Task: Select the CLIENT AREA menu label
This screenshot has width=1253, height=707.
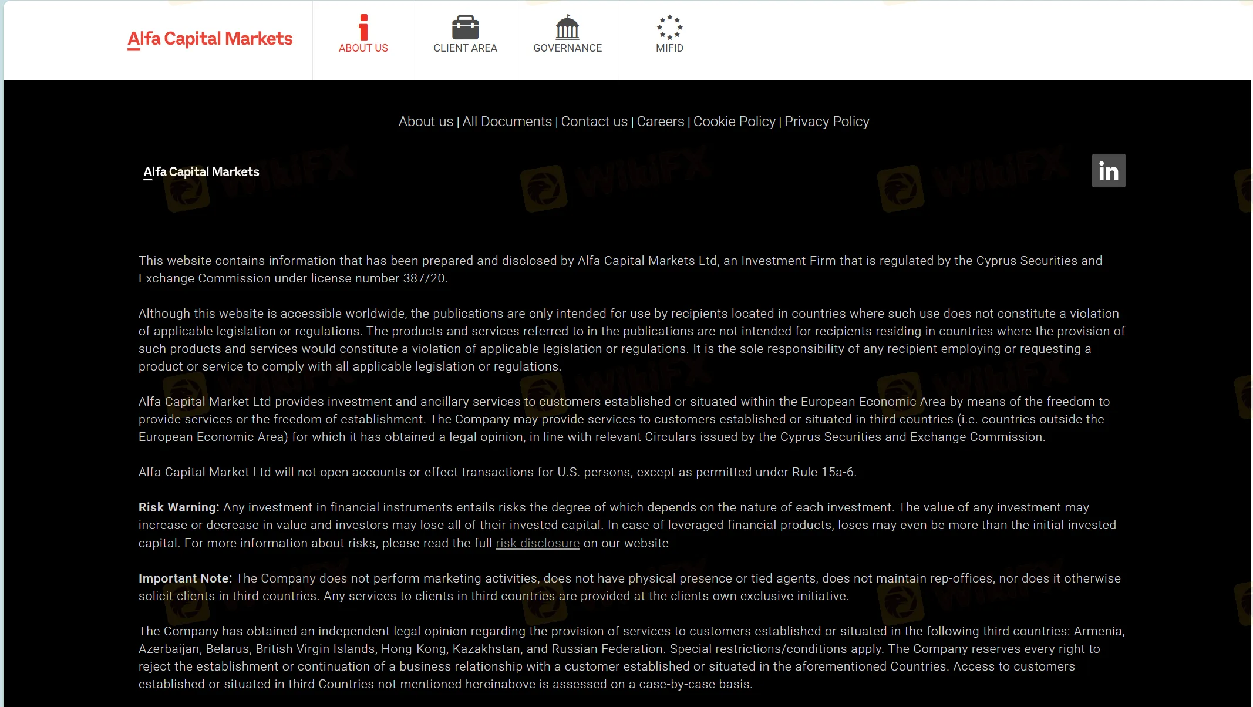Action: (465, 48)
